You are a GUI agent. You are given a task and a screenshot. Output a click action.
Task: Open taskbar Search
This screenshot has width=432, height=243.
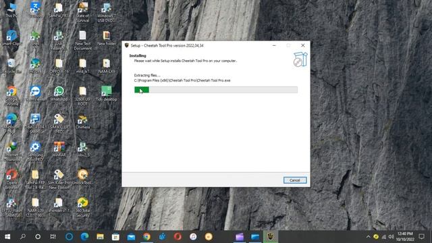tap(23, 237)
